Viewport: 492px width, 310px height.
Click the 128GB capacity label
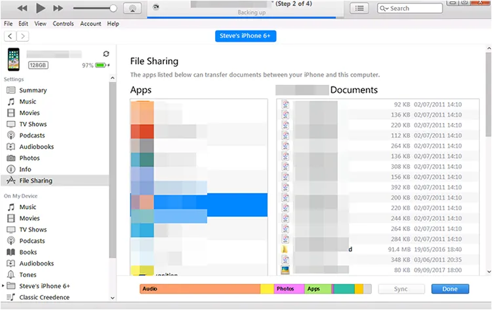38,65
